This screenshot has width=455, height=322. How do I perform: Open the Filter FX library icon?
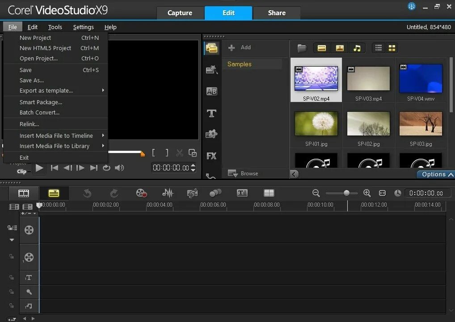coord(211,156)
